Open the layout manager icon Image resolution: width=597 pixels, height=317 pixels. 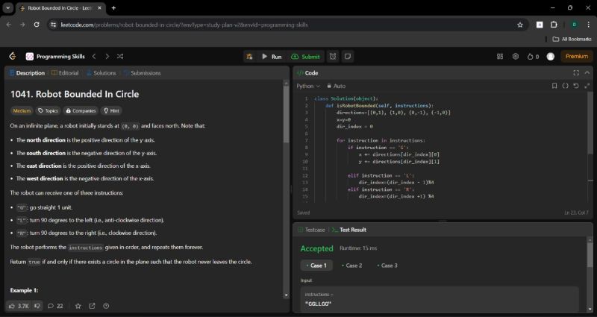pyautogui.click(x=500, y=57)
